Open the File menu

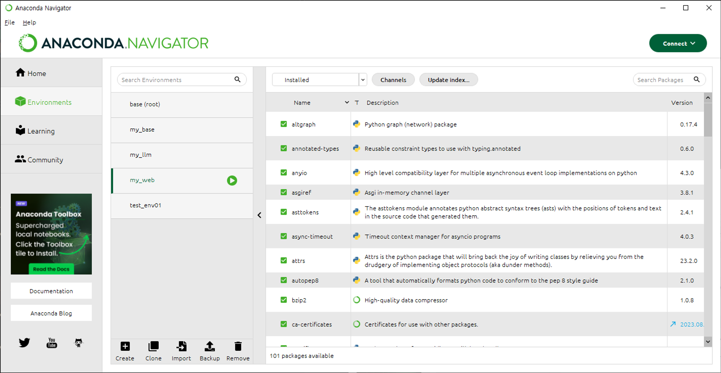tap(10, 22)
